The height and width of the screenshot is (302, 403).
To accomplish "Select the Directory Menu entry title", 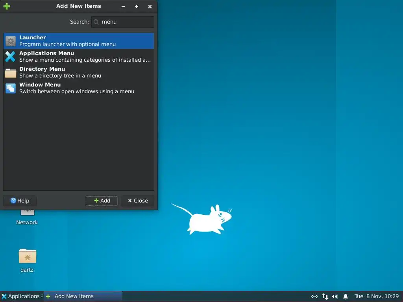I will click(x=42, y=69).
